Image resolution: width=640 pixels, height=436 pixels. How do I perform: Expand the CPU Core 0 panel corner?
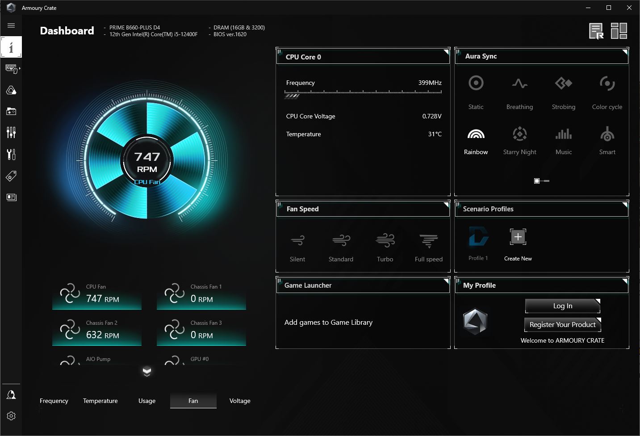coord(446,52)
